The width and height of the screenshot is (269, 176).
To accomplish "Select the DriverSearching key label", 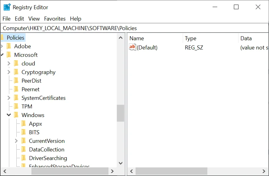I will [x=48, y=158].
